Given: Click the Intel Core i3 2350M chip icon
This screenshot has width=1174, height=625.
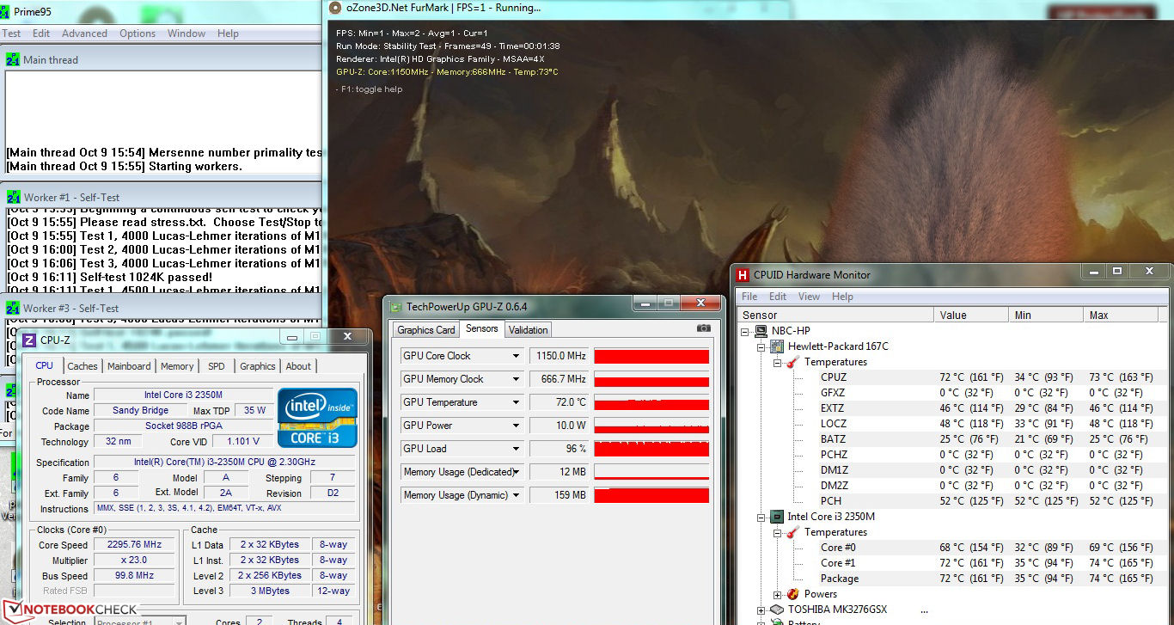Looking at the screenshot, I should [x=778, y=517].
